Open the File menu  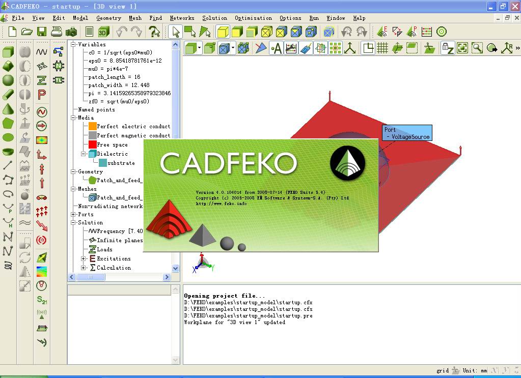click(18, 18)
